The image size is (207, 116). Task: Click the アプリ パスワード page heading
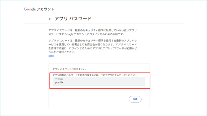[73, 19]
